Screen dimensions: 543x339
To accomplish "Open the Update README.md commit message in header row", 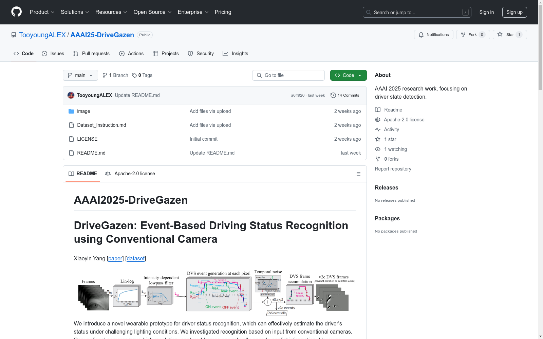I will point(137,95).
